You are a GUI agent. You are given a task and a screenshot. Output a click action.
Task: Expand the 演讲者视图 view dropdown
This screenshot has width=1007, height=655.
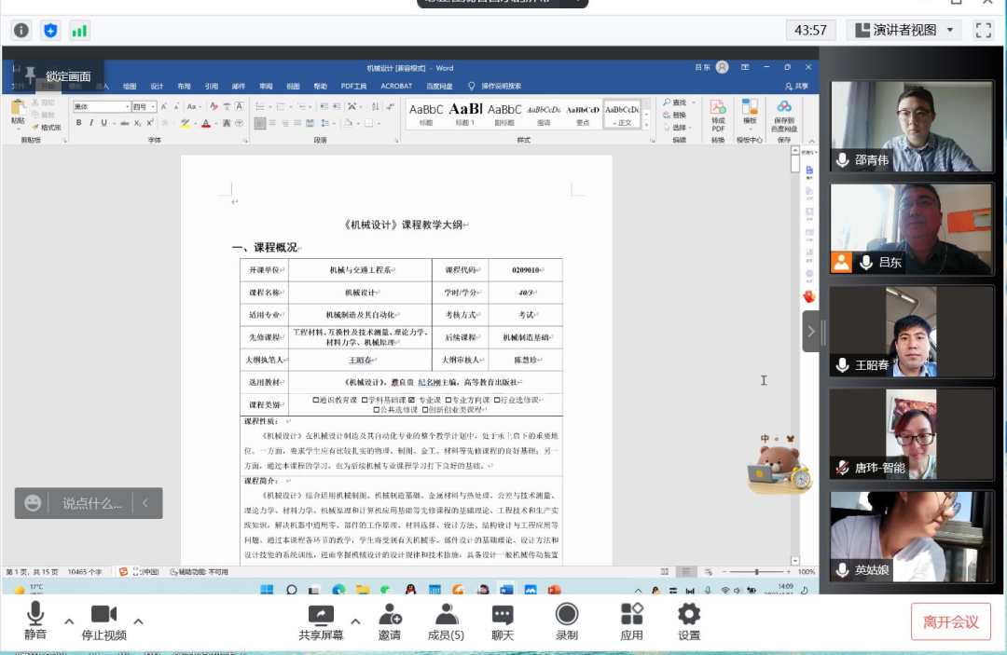click(x=950, y=30)
